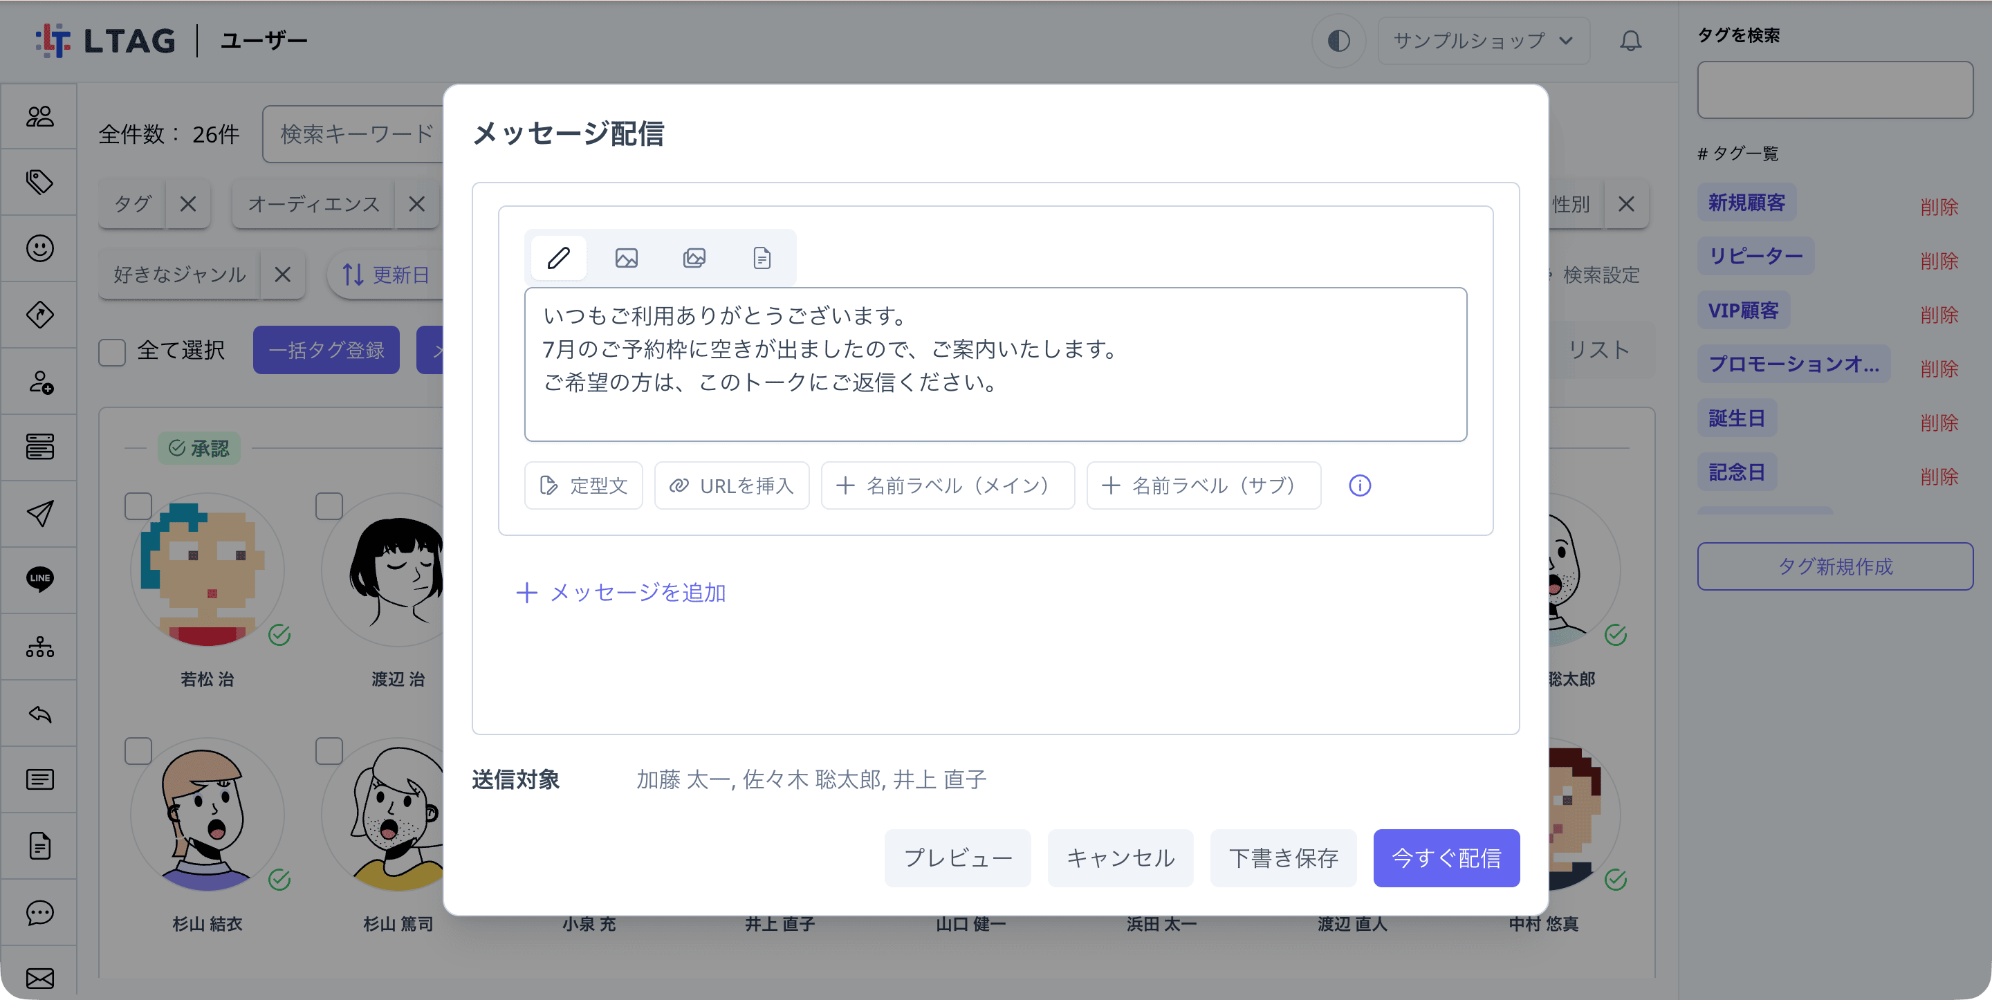Switch to the multi-image message tab
This screenshot has width=1992, height=1000.
[x=694, y=257]
